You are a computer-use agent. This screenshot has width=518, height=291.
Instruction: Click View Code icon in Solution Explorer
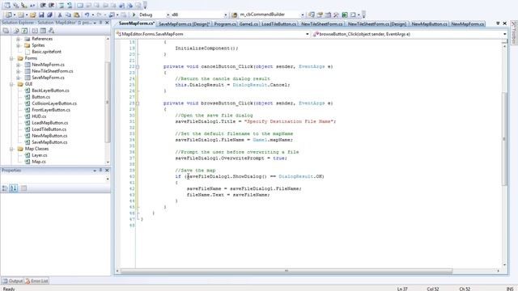35,31
